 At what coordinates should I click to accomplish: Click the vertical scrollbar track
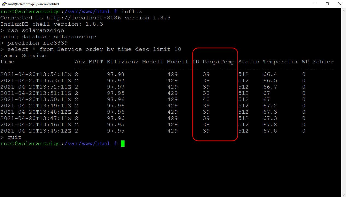tap(344, 109)
